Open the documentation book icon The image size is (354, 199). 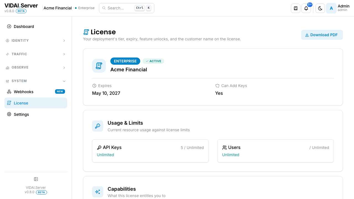pos(296,8)
